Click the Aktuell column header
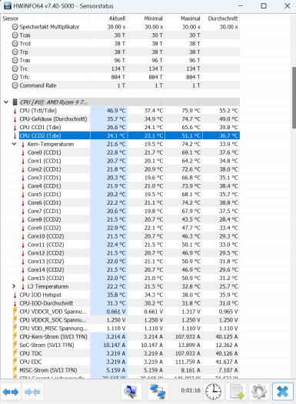Viewport: 296px width, 404px height. click(x=117, y=18)
